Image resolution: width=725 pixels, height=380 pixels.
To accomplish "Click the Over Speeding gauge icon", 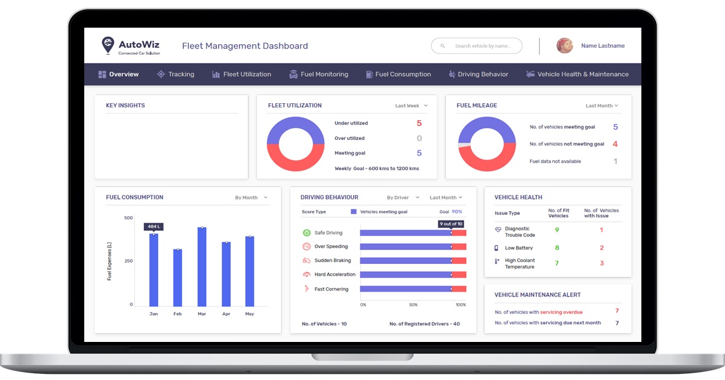I will tap(307, 247).
